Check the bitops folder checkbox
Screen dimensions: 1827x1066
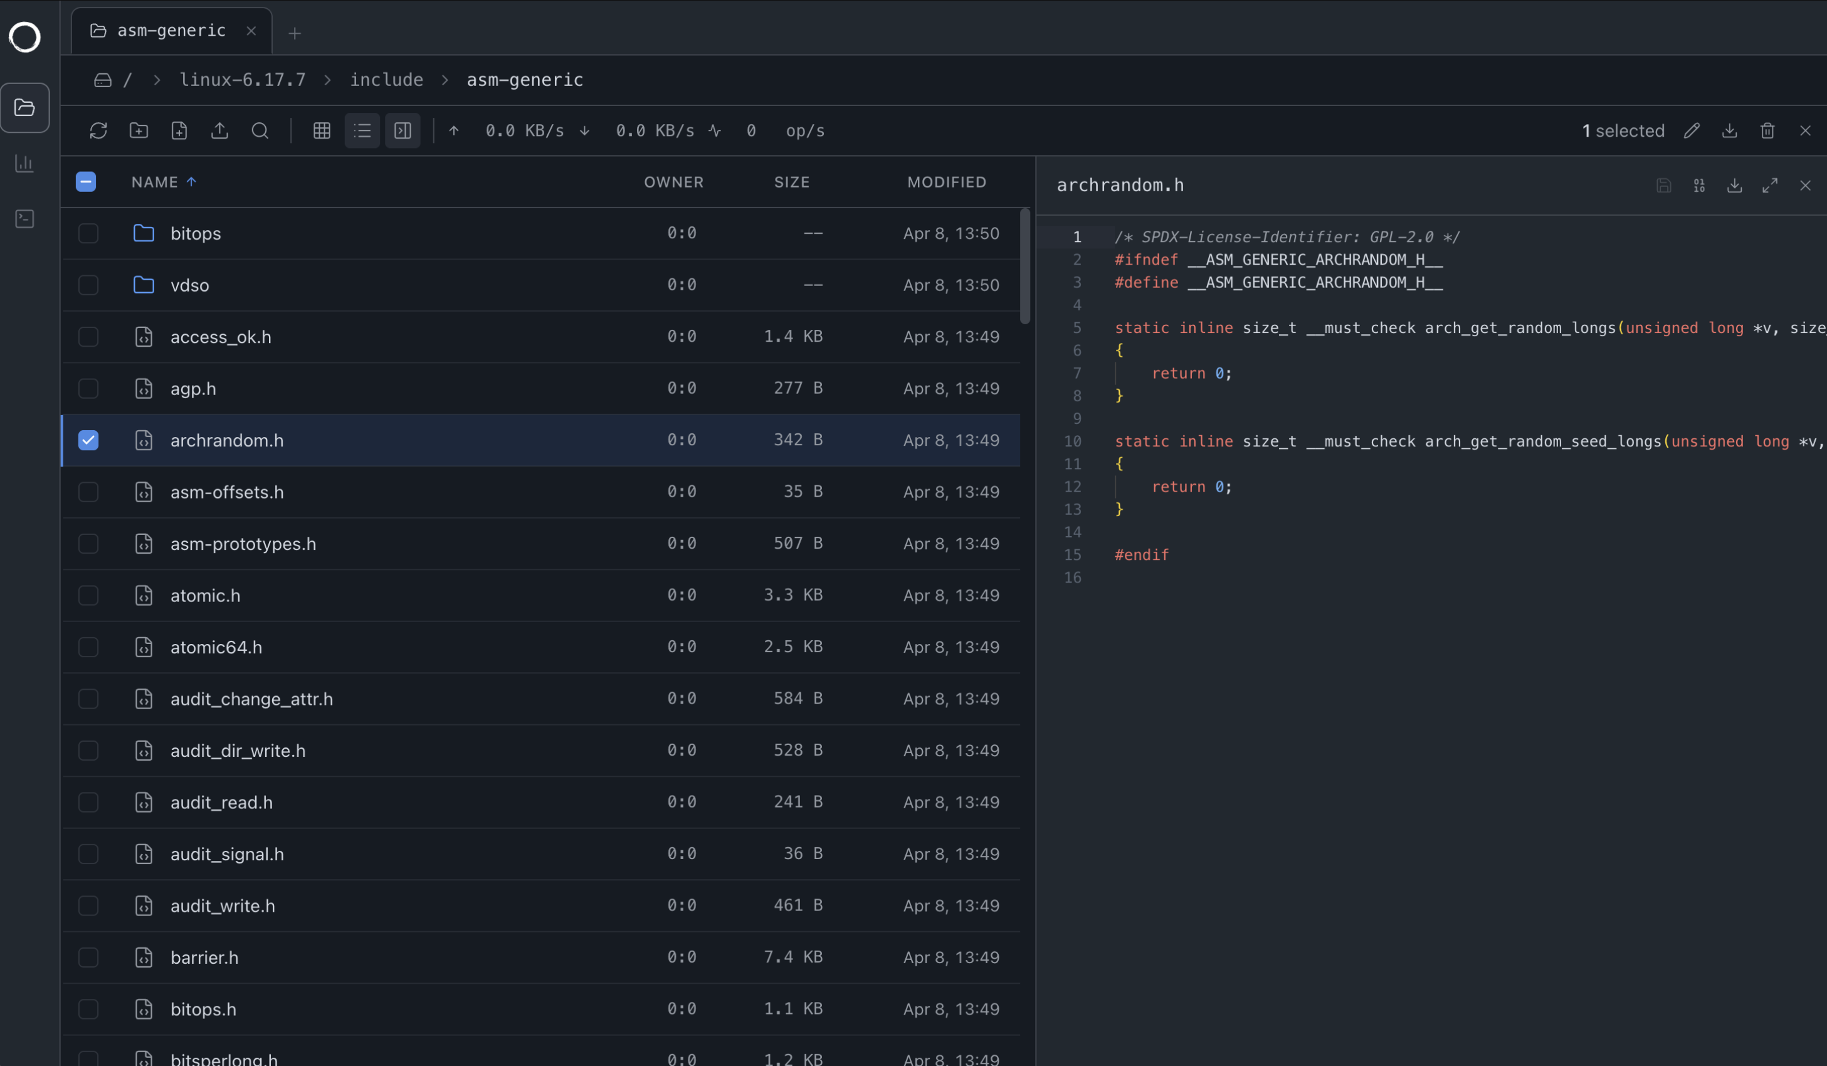coord(88,233)
